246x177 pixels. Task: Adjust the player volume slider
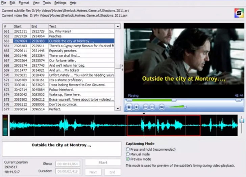pos(178,107)
